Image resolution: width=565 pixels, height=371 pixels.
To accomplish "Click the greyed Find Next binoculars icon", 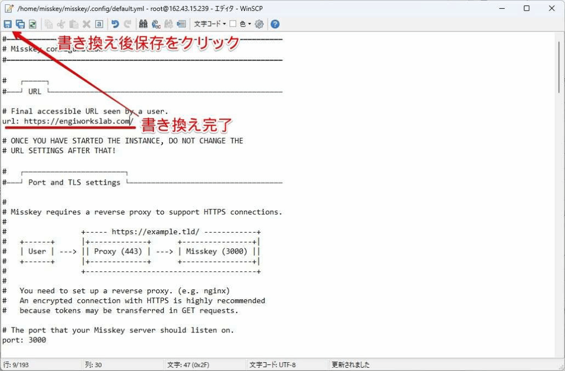I will 169,24.
